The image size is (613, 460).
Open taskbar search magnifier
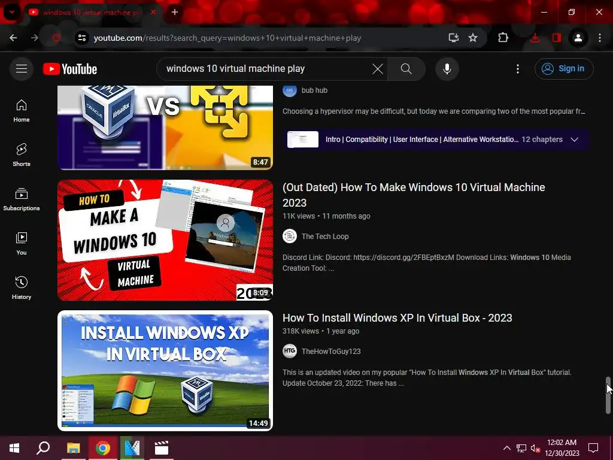click(x=43, y=448)
